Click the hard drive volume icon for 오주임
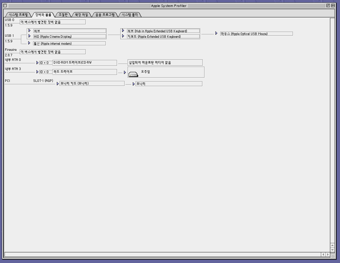This screenshot has height=263, width=340. coord(133,74)
